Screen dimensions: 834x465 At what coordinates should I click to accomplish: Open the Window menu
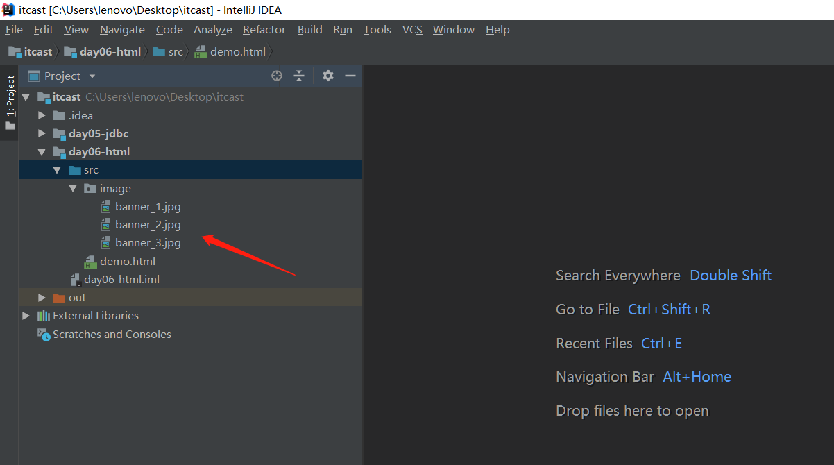point(454,29)
